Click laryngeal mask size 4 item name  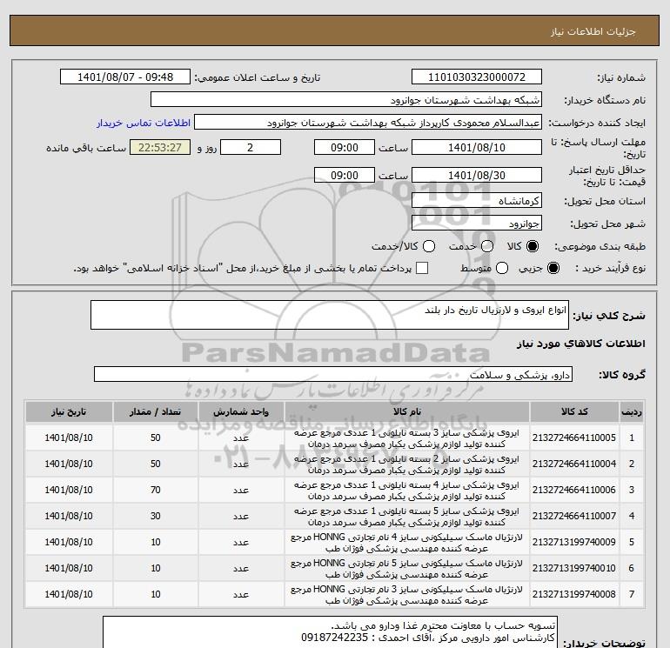(407, 543)
